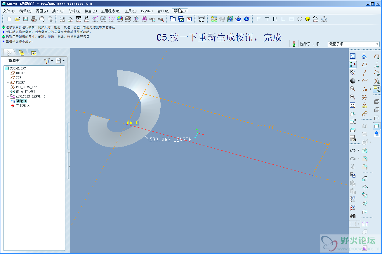Open the 编辑(E) menu
Image resolution: width=382 pixels, height=254 pixels.
point(25,11)
